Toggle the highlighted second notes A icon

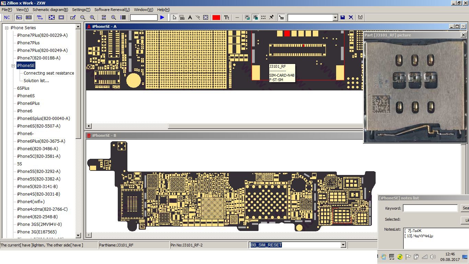click(x=255, y=17)
